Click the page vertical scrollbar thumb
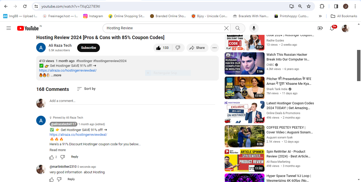 coord(359,65)
